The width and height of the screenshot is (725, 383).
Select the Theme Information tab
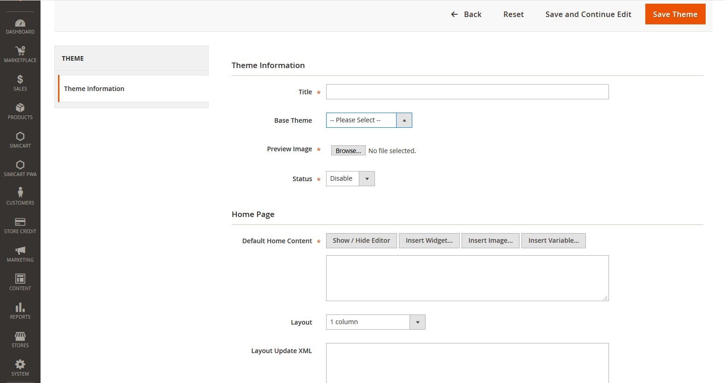(x=94, y=89)
